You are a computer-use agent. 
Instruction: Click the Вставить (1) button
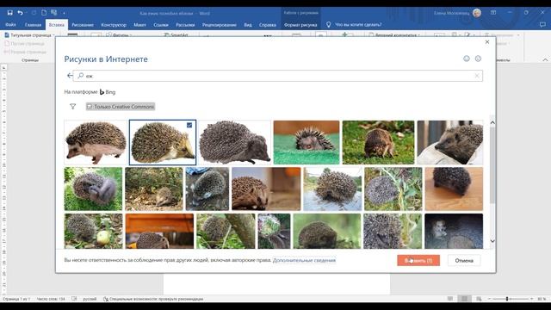418,260
